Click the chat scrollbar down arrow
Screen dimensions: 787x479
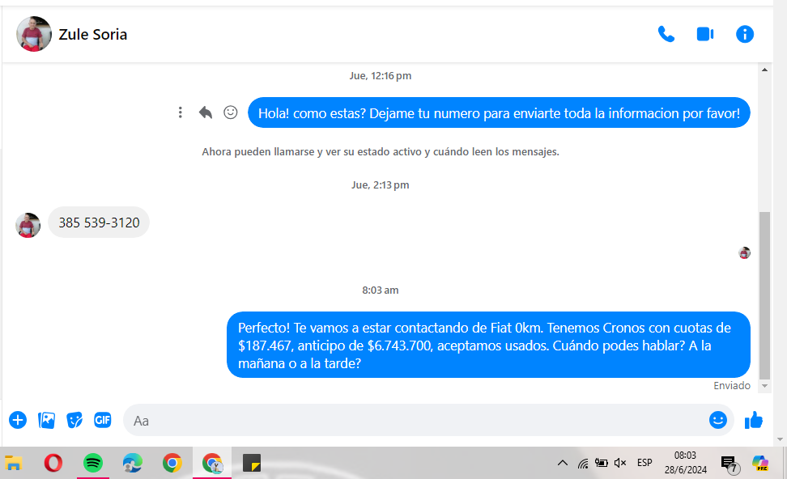pyautogui.click(x=764, y=386)
